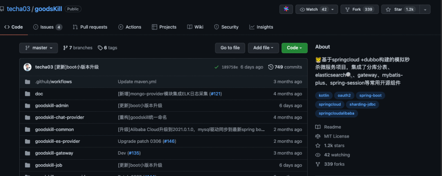This screenshot has height=176, width=442.
Task: Open pull request #121 link
Action: pyautogui.click(x=216, y=94)
